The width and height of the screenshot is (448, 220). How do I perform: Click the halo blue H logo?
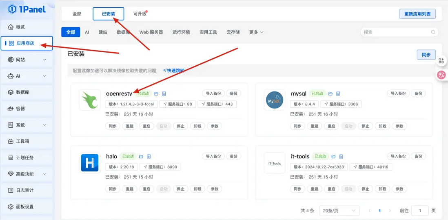tap(90, 163)
